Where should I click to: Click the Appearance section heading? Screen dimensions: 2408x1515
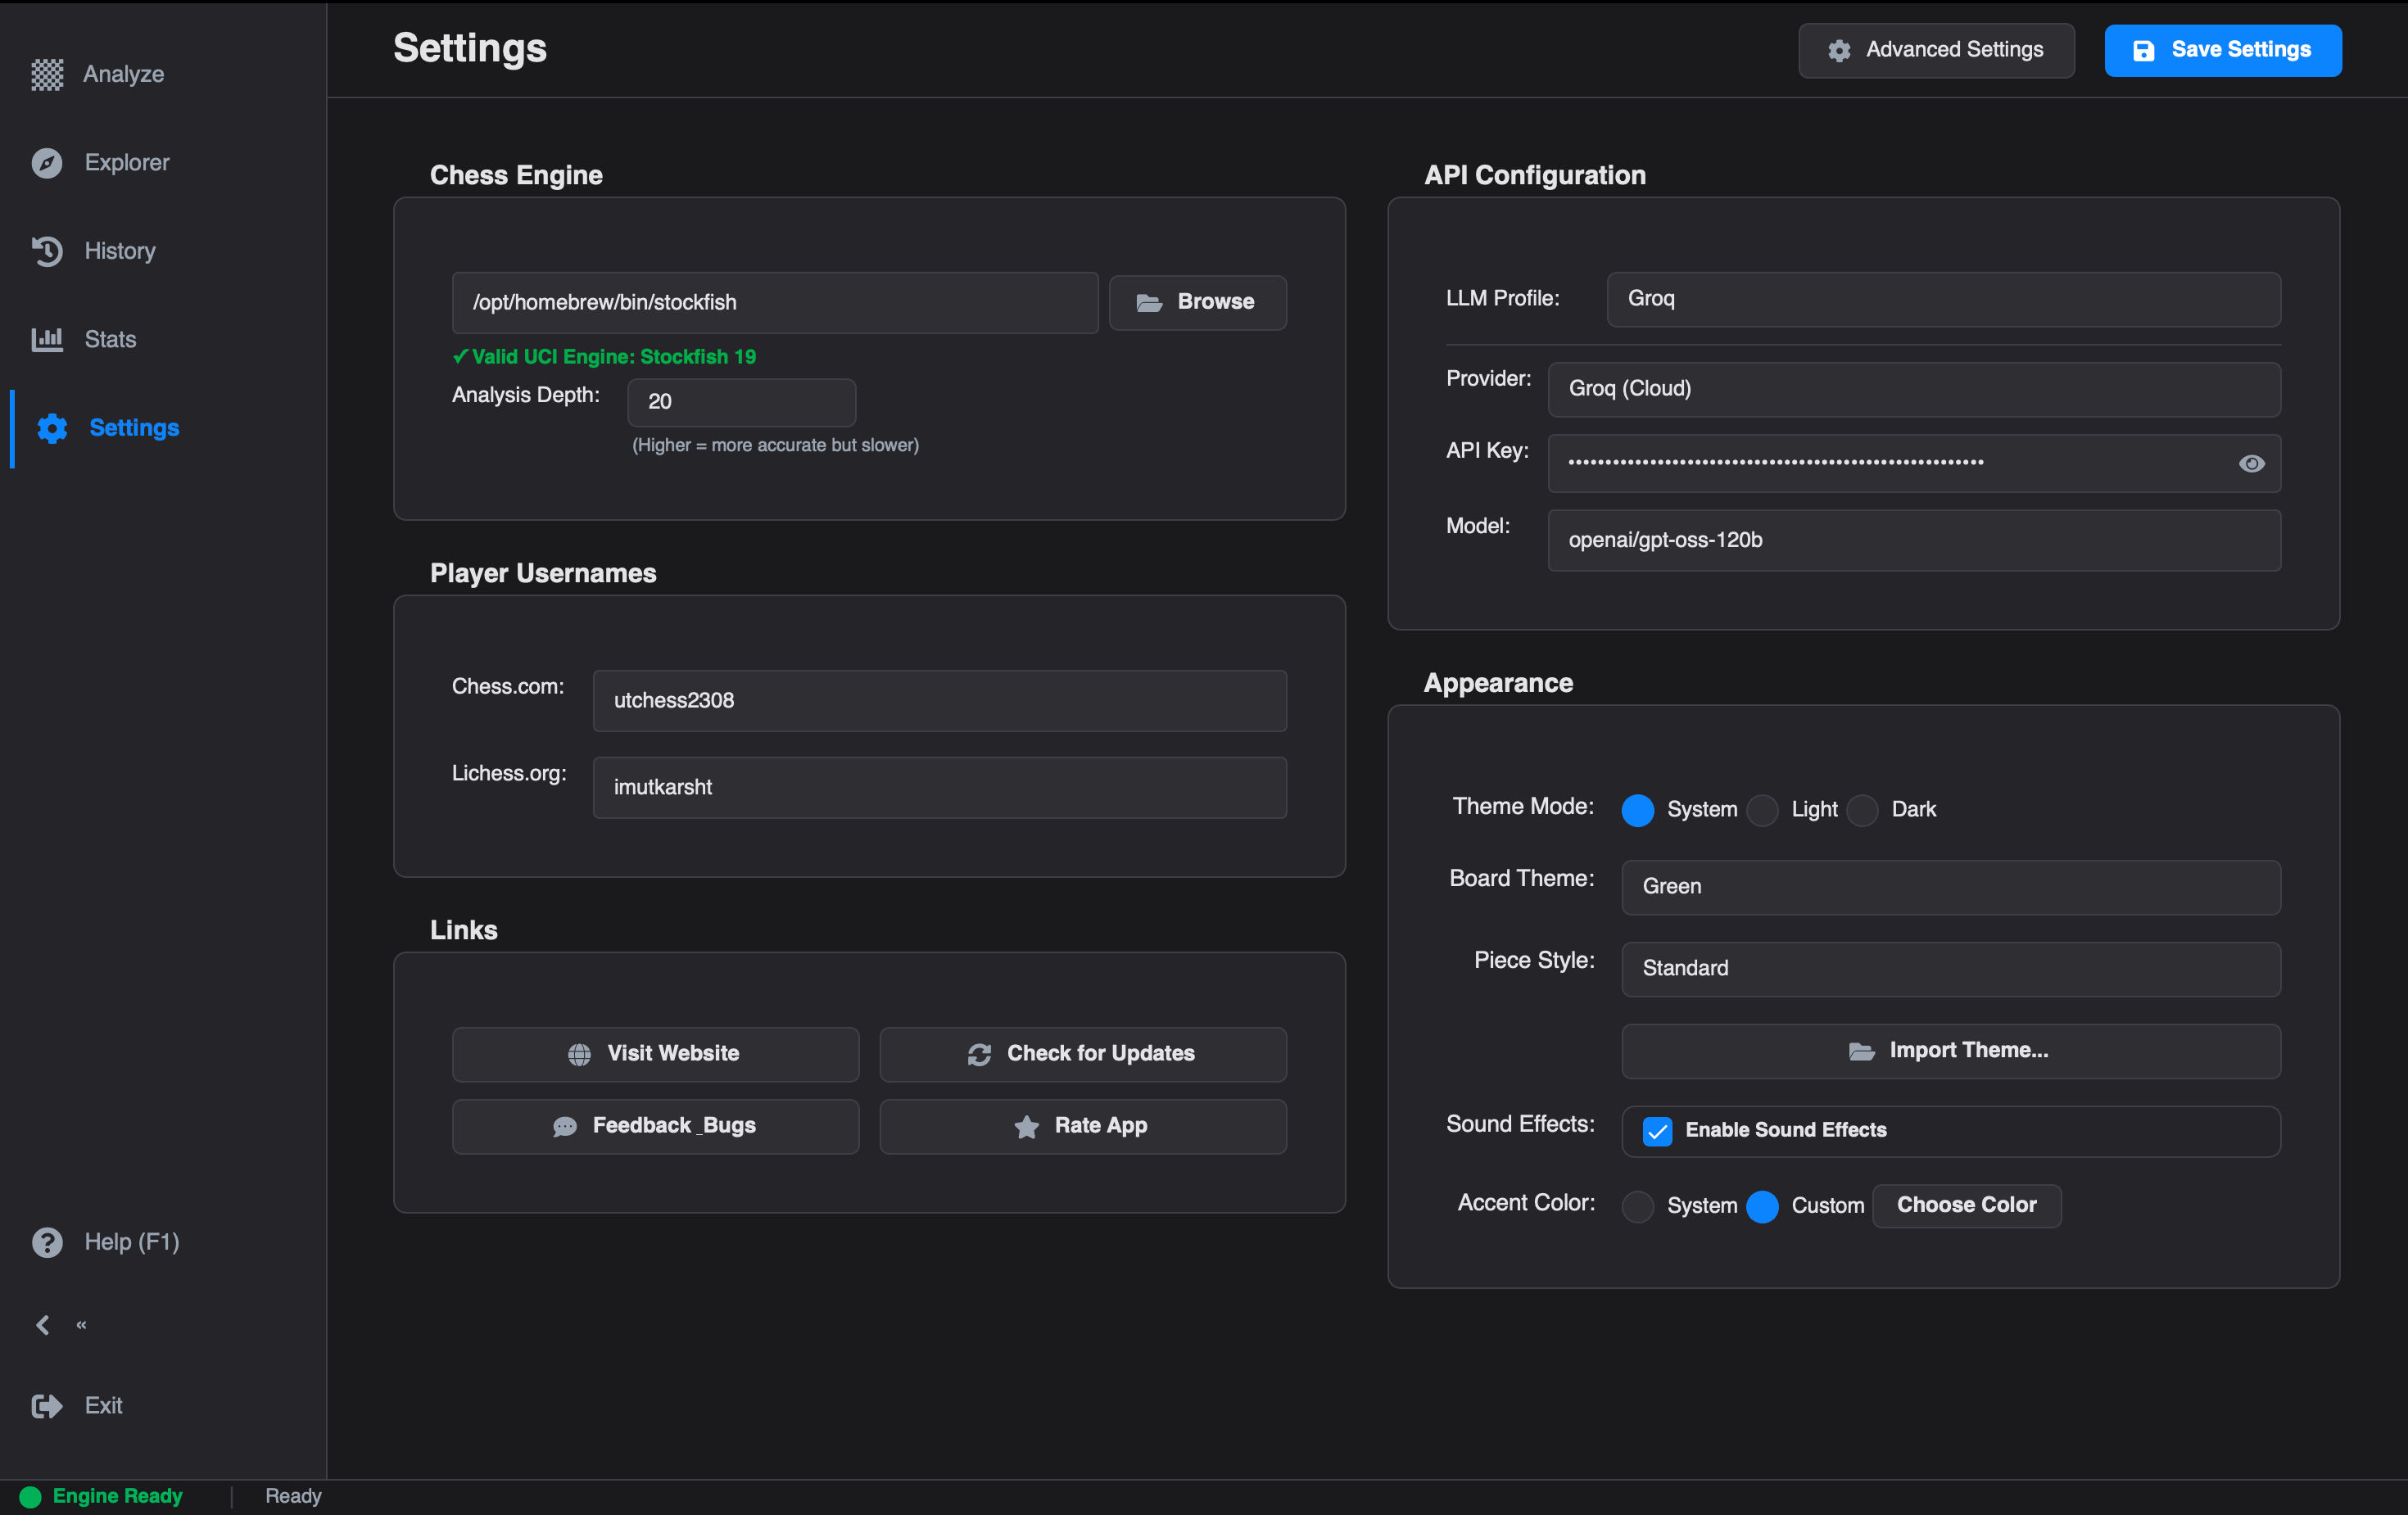1498,683
